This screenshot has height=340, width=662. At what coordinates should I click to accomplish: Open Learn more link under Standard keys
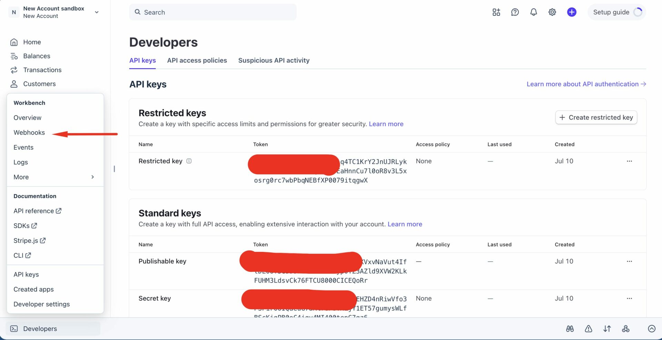coord(405,224)
